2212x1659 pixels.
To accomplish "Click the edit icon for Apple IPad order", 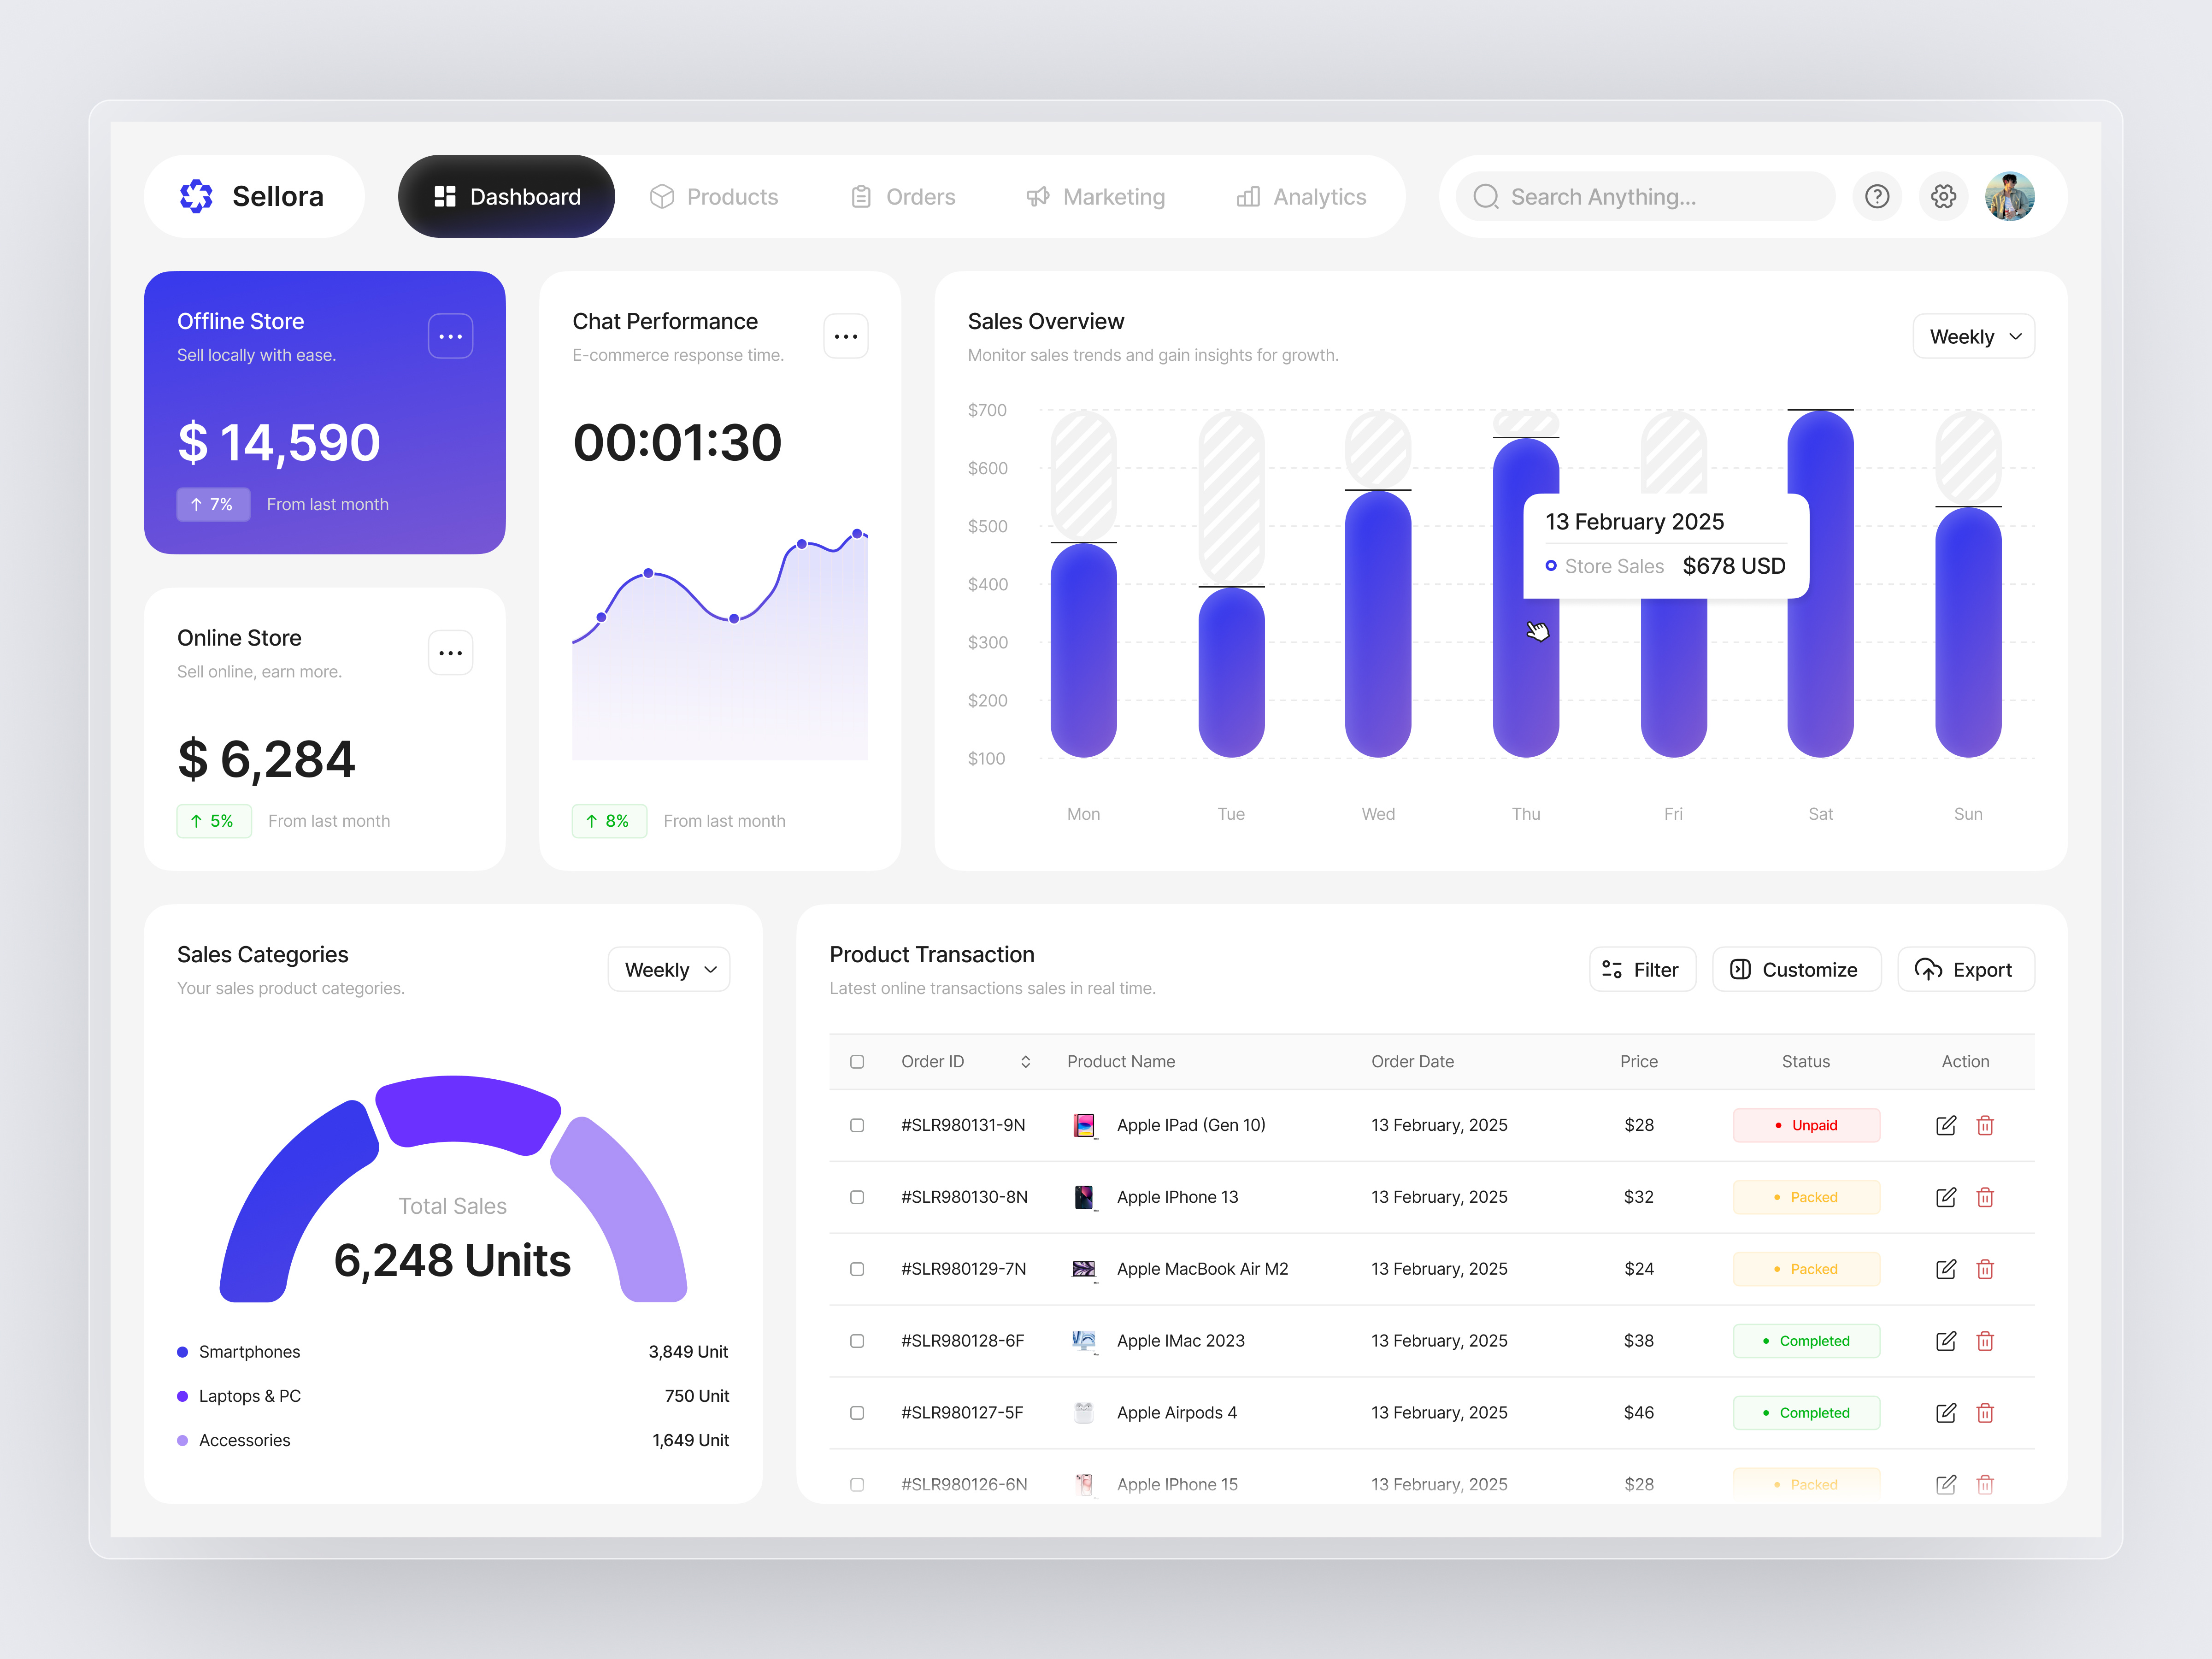I will (1946, 1125).
